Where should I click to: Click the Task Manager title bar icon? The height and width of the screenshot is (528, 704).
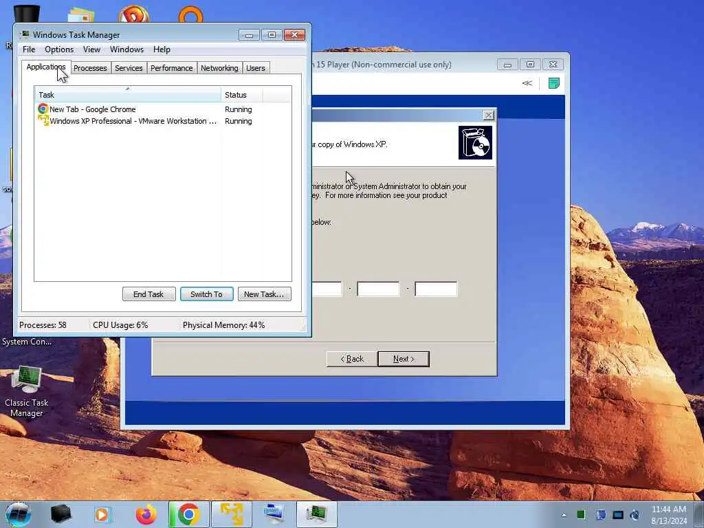click(x=25, y=34)
